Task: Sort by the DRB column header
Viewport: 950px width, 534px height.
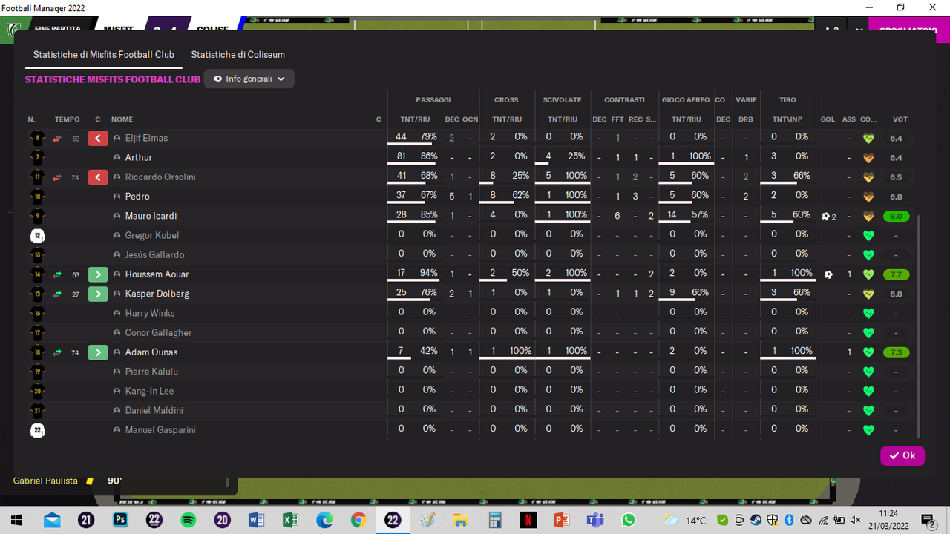Action: tap(746, 119)
